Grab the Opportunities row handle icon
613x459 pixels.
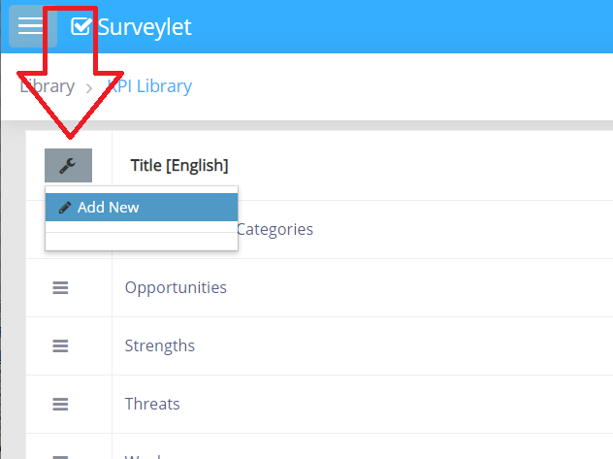click(60, 288)
